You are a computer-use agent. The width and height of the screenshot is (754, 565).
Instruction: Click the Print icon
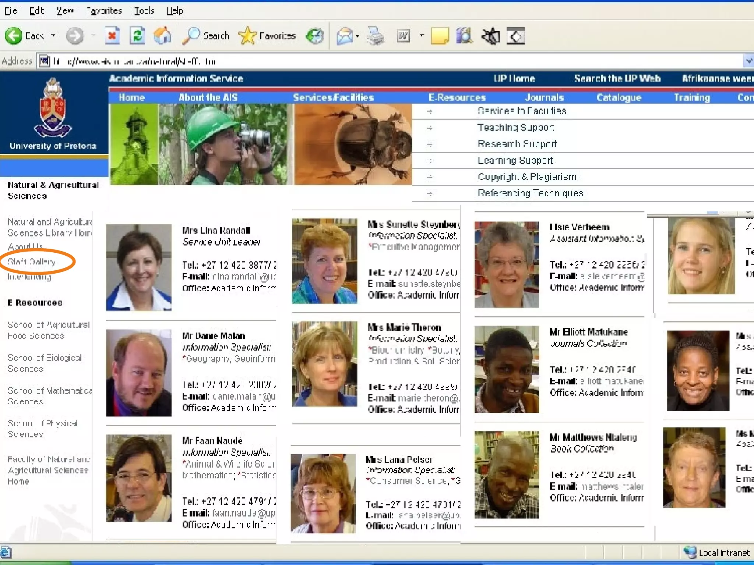[x=375, y=36]
